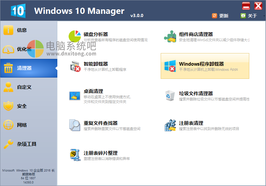The image size is (266, 186).
Task: Click description 搜索并删除重复文件以节省磁盘空间
Action: tap(112, 129)
